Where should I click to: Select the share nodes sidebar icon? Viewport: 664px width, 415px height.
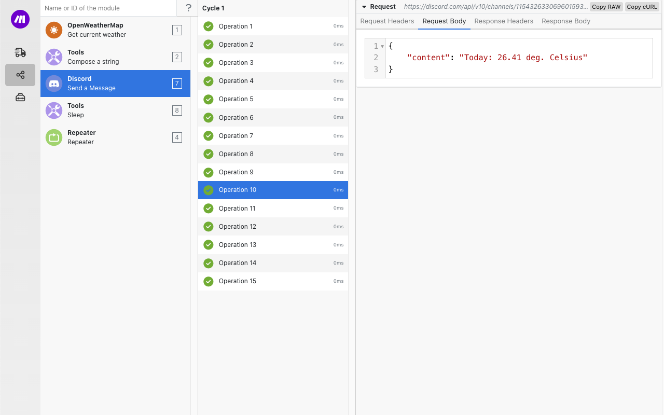(x=20, y=75)
